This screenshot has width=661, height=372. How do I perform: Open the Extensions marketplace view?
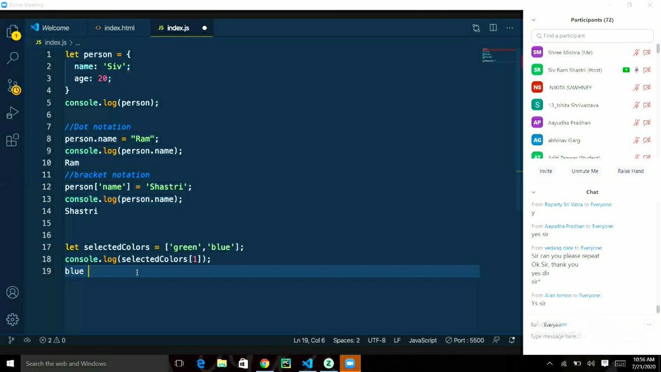pyautogui.click(x=12, y=140)
